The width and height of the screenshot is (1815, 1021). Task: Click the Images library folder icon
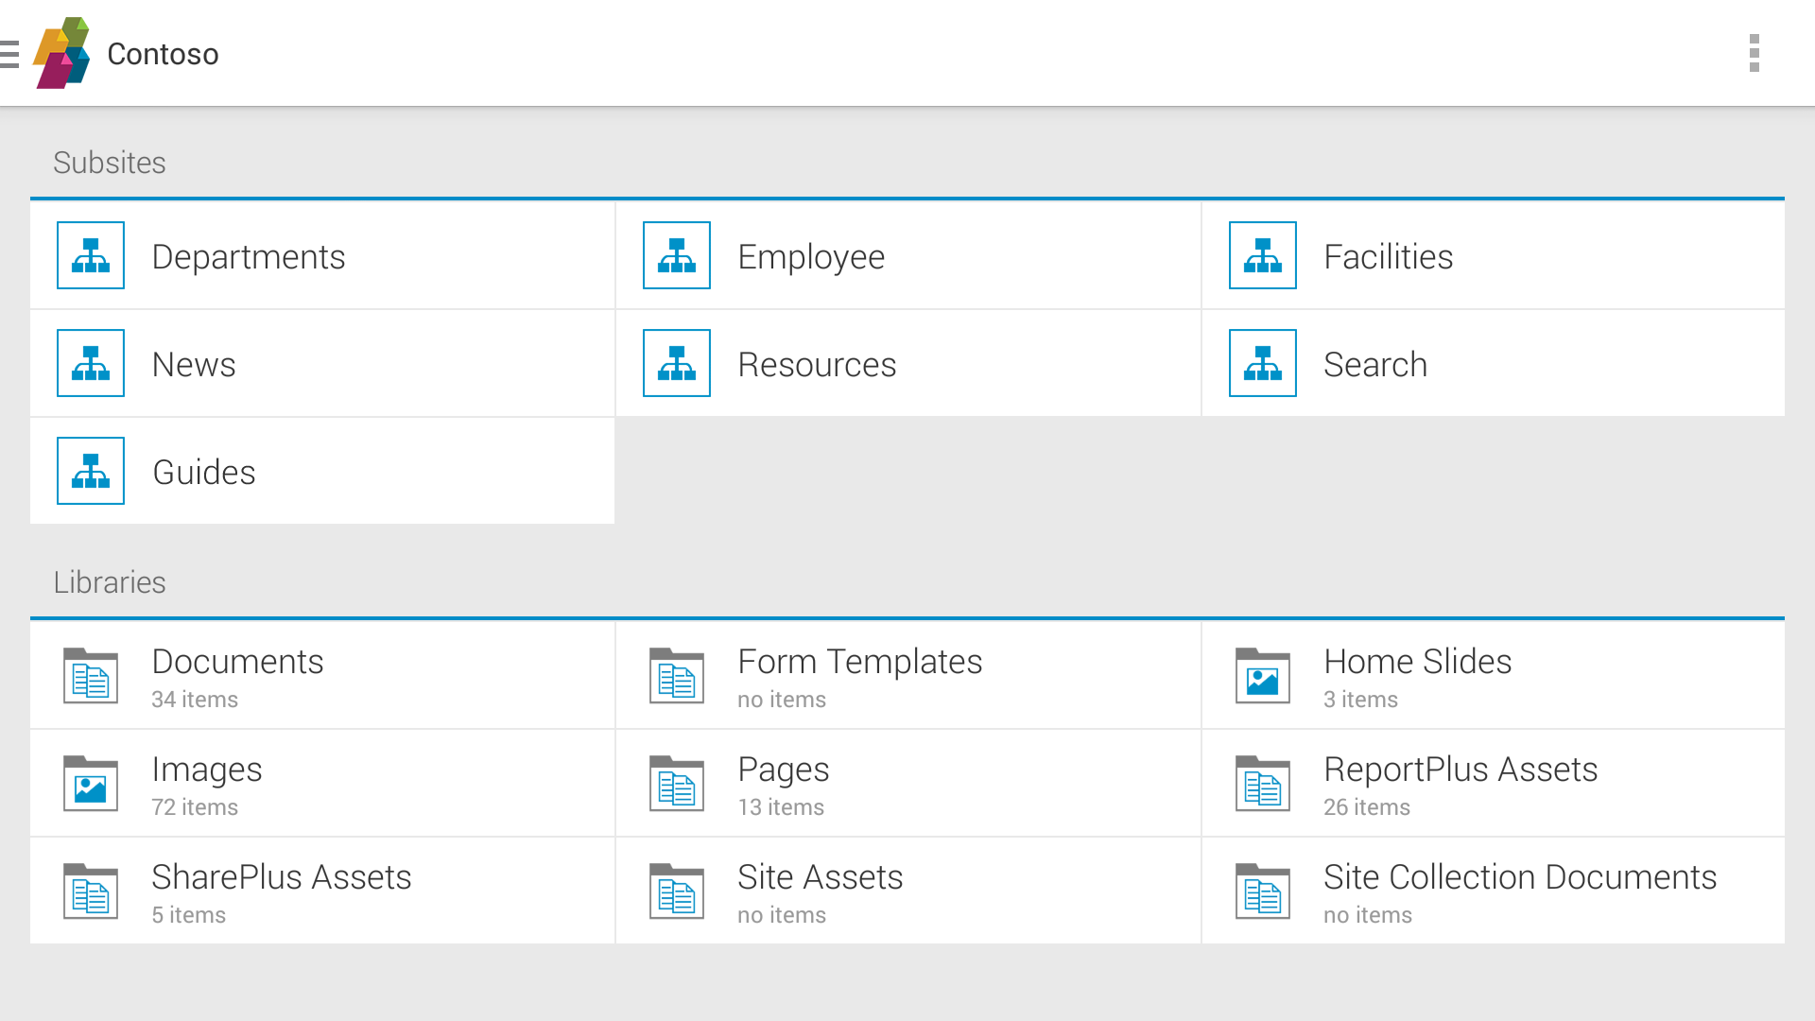pyautogui.click(x=91, y=783)
